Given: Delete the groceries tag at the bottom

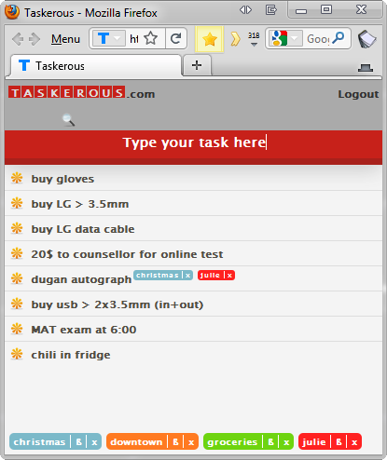Looking at the screenshot, I should (x=286, y=442).
